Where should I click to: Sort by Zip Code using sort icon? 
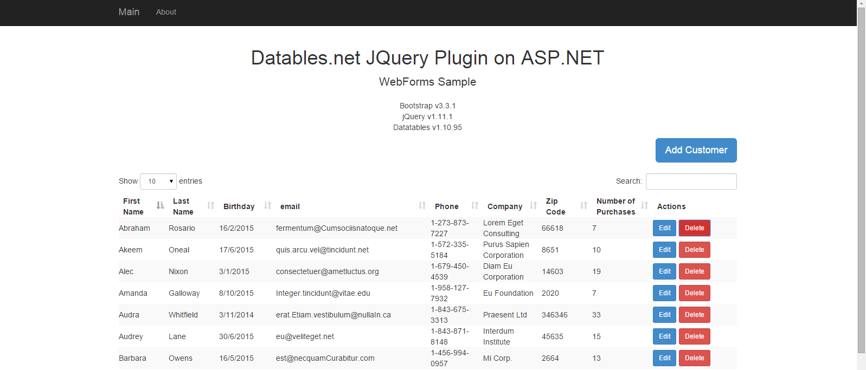click(583, 205)
